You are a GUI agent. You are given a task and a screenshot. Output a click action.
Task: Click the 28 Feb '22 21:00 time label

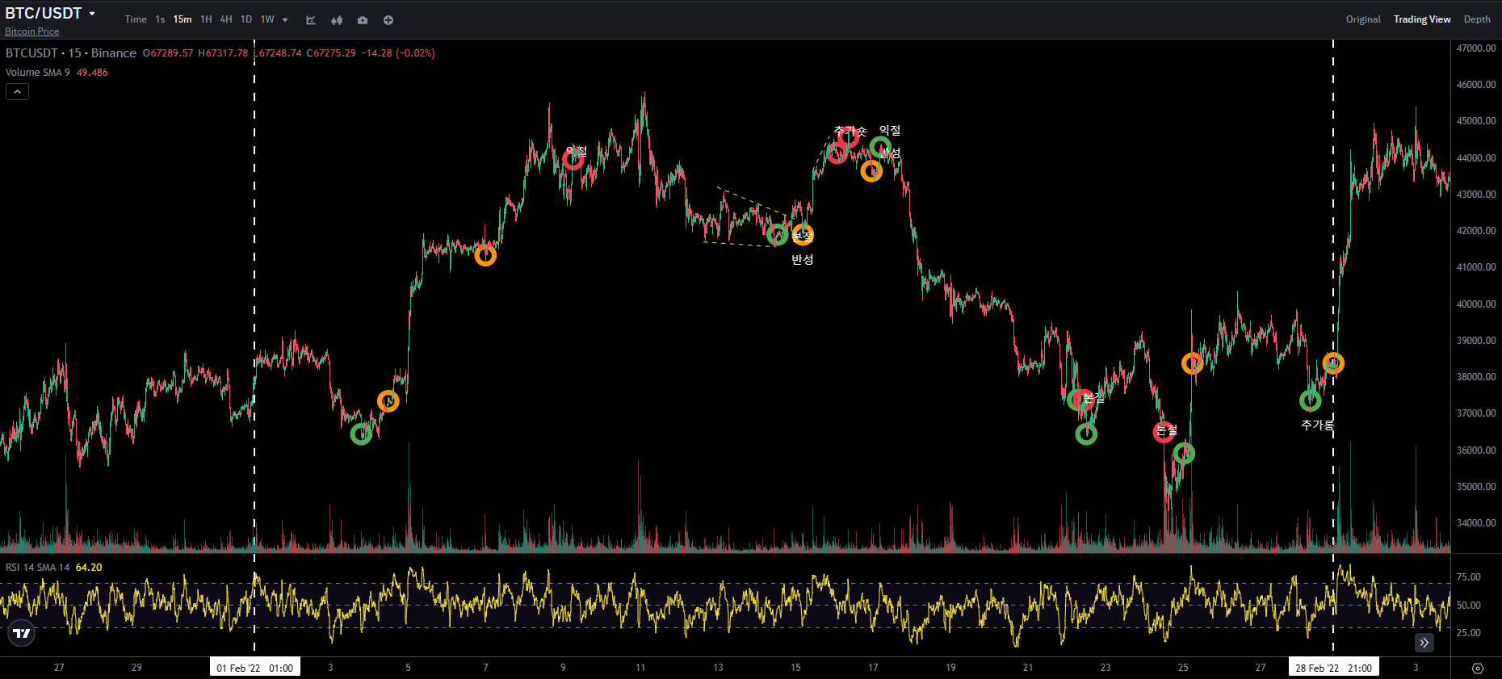[x=1334, y=668]
